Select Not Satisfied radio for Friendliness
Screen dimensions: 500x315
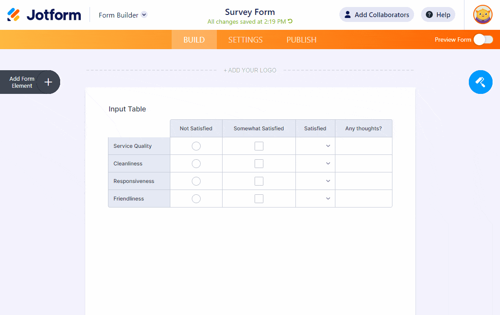click(x=196, y=199)
